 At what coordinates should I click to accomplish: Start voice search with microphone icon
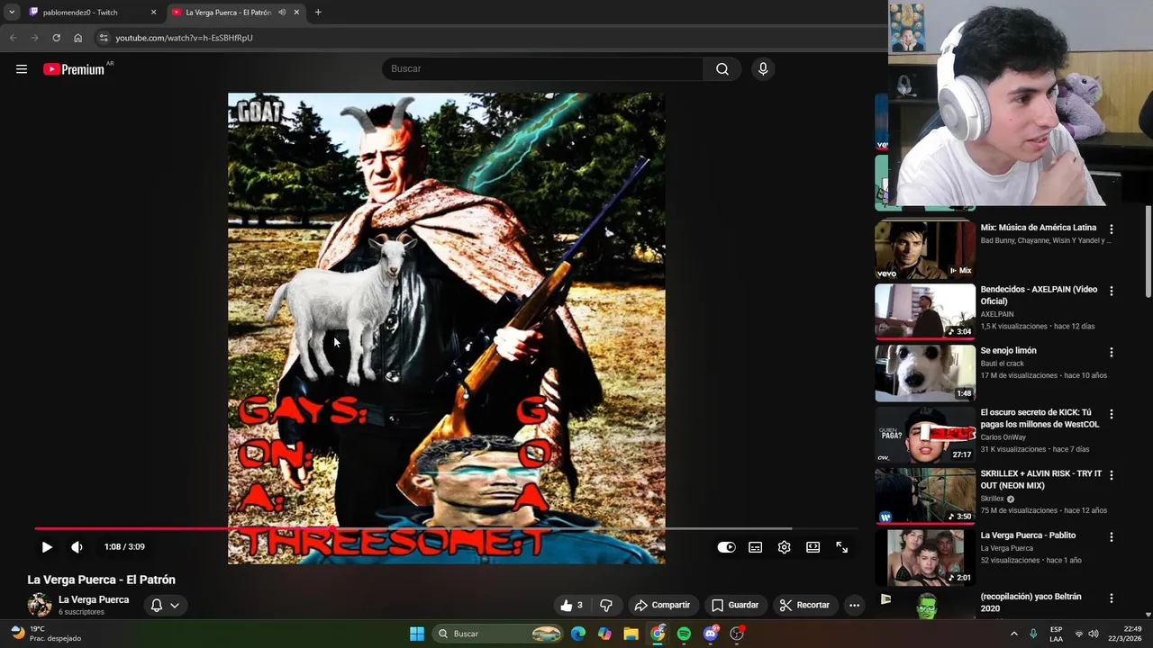coord(763,69)
